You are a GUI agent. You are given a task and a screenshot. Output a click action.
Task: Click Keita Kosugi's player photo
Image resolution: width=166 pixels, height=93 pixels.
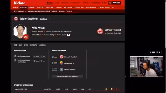tap(20, 31)
